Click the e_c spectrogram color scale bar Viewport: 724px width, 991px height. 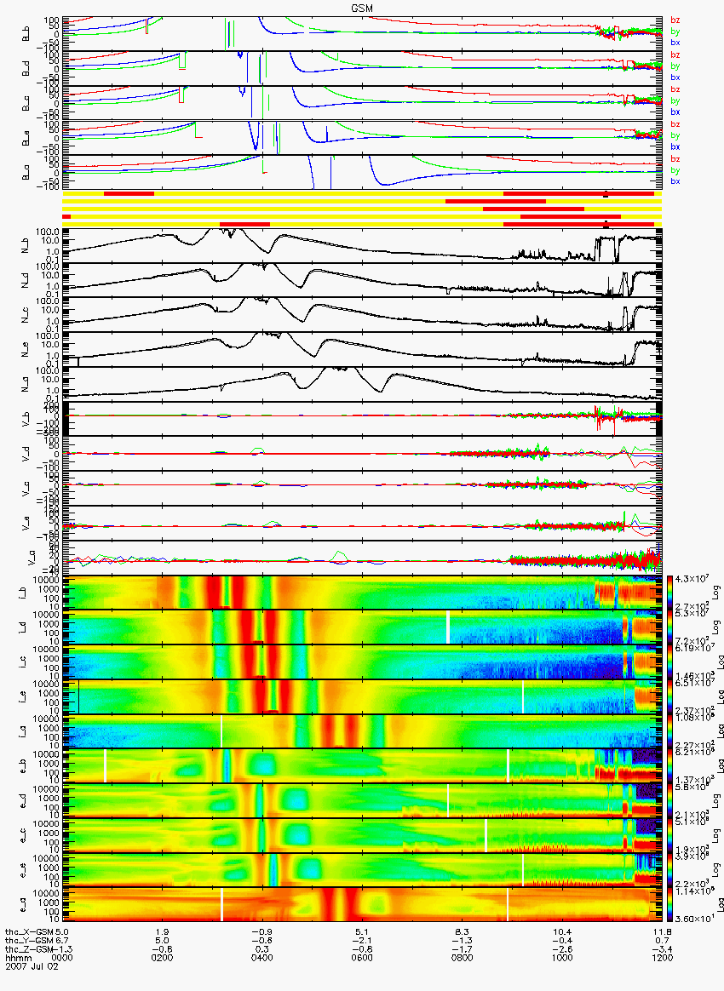pos(670,835)
